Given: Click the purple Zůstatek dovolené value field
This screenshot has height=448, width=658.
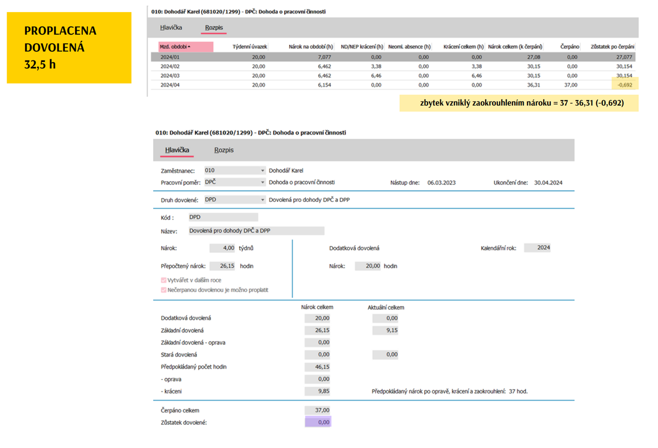Looking at the screenshot, I should coord(318,422).
